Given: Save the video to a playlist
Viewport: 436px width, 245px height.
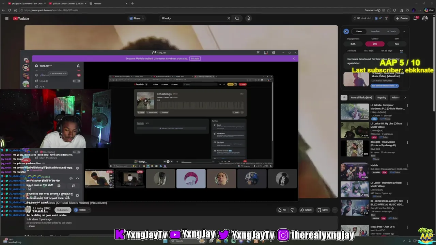Looking at the screenshot, I should tap(322, 210).
